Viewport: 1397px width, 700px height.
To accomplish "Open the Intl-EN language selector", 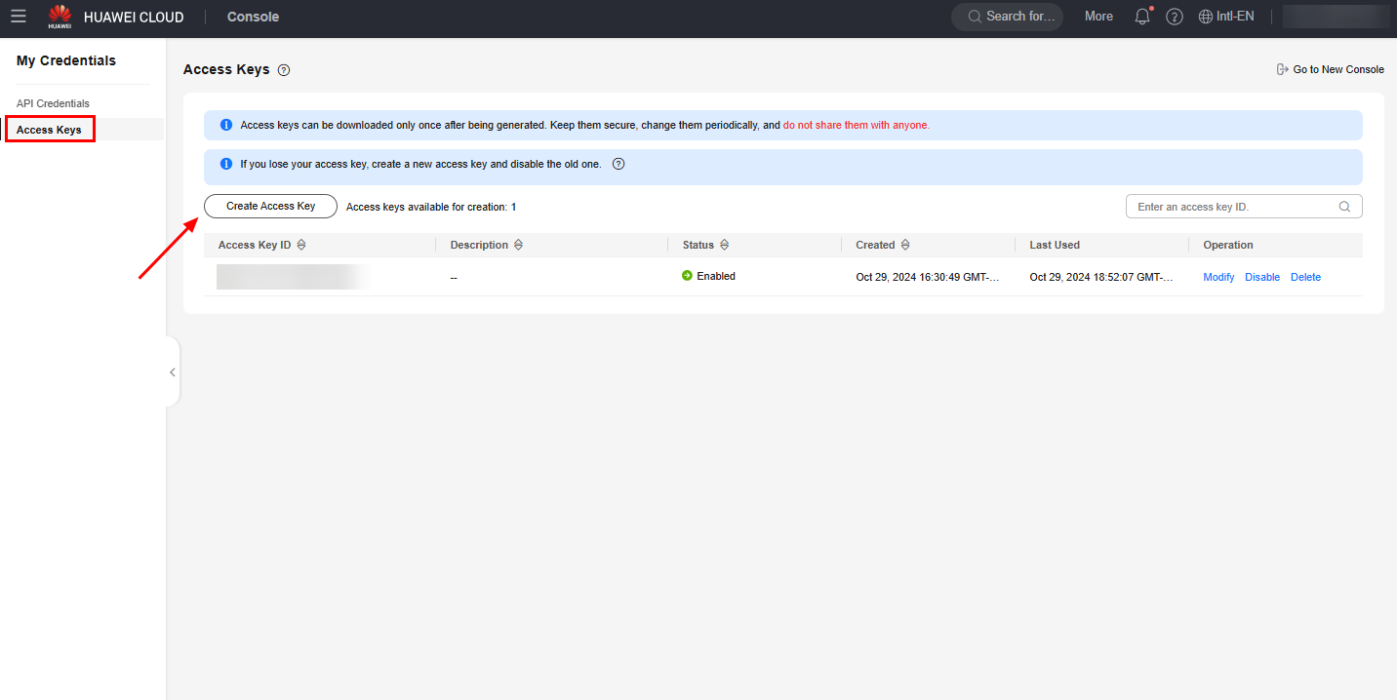I will point(1225,17).
